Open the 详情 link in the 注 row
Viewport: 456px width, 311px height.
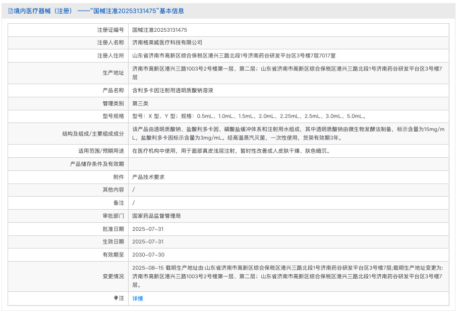[x=137, y=298]
